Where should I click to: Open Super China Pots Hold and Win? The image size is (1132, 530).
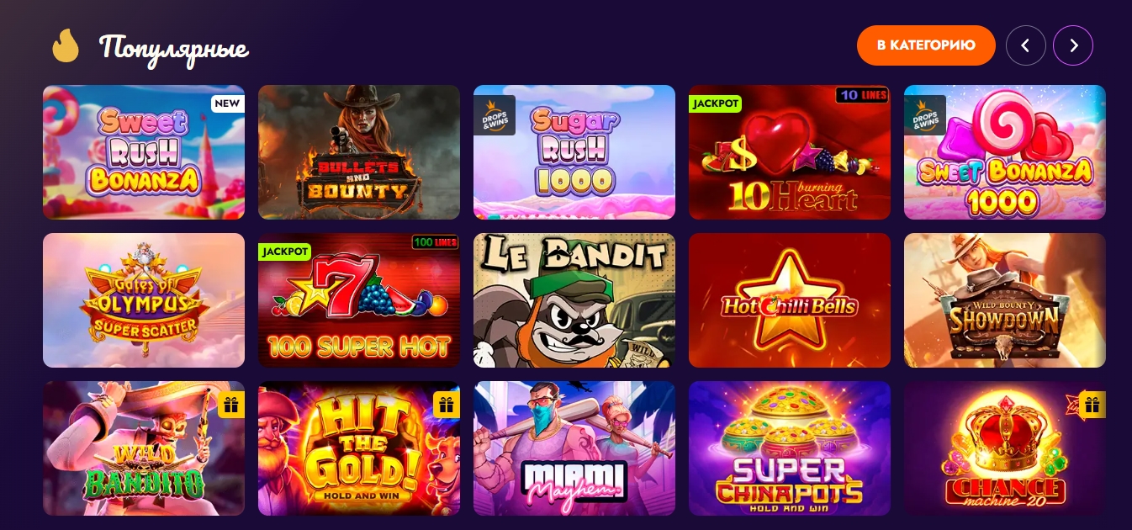[x=790, y=448]
